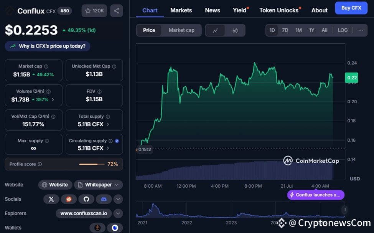Click the first wallet icon
Image resolution: width=374 pixels, height=233 pixels.
pyautogui.click(x=97, y=228)
